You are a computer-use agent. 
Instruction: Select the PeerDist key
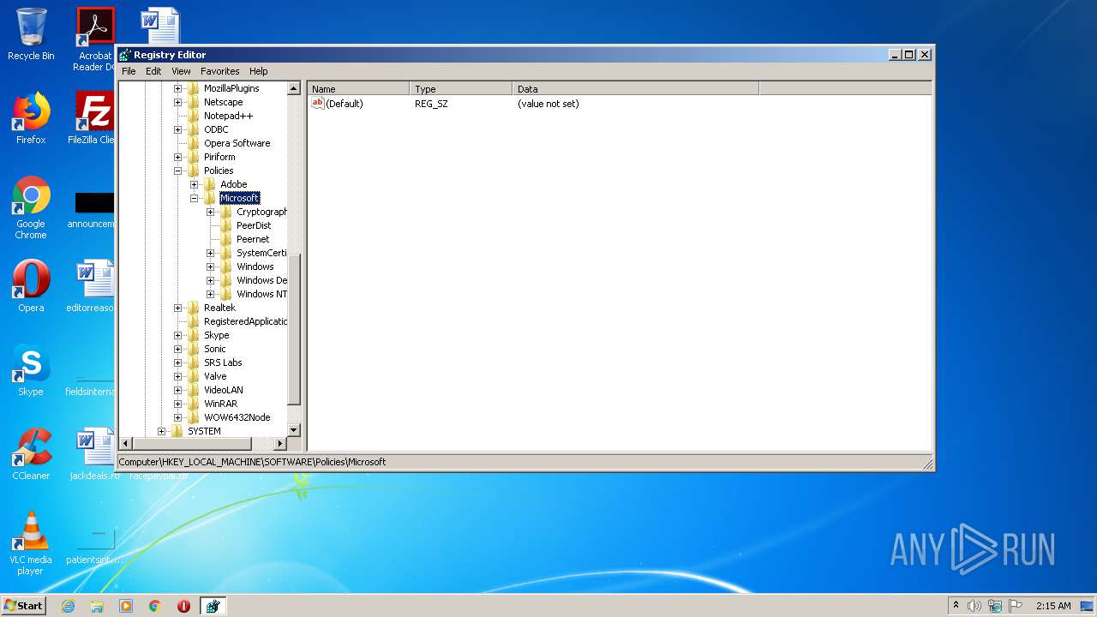click(x=254, y=225)
